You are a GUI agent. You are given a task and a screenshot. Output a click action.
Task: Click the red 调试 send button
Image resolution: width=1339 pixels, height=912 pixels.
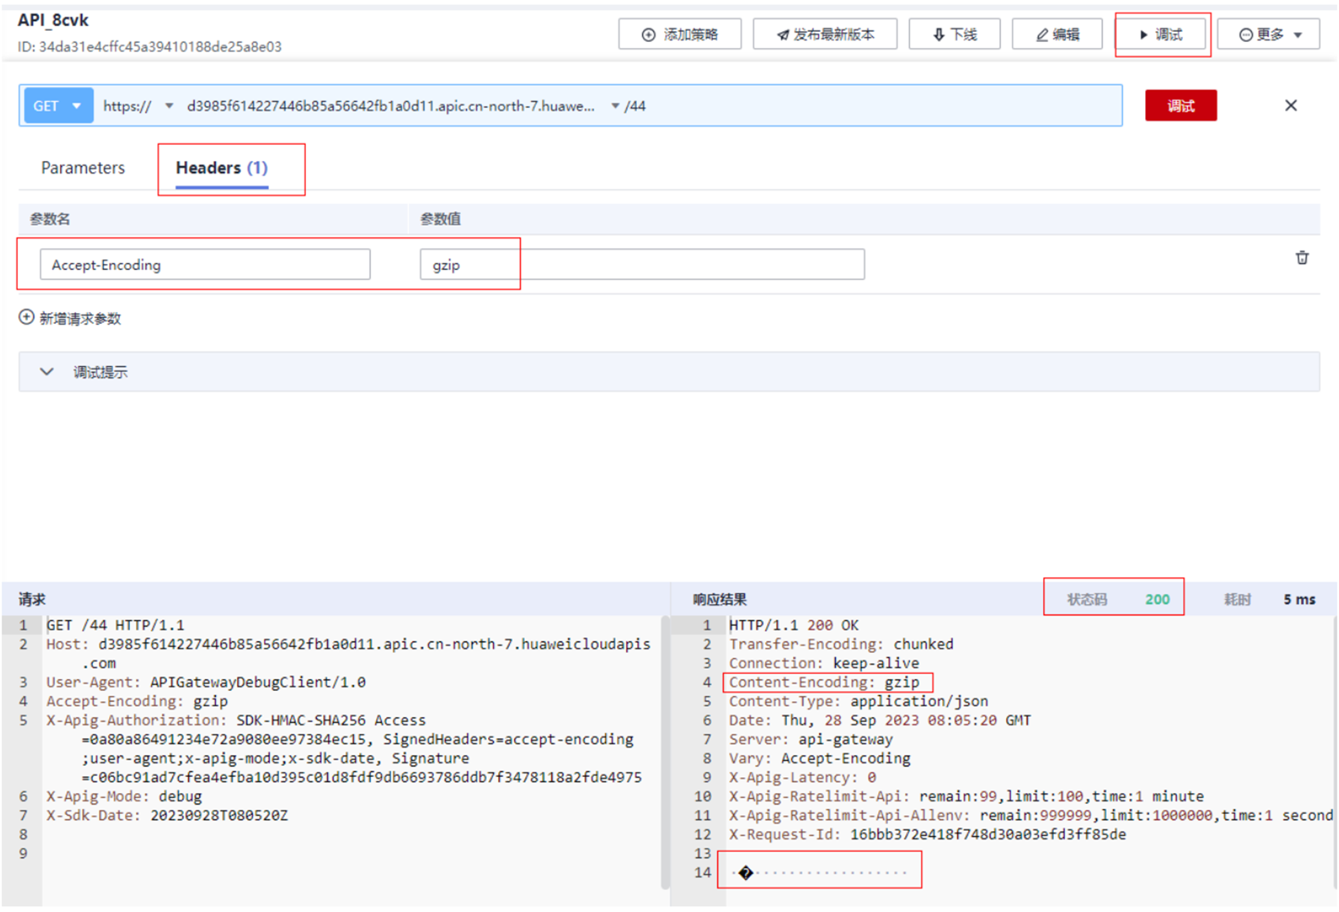(1180, 106)
